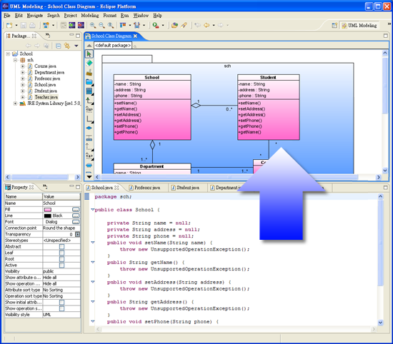Click the Line color edit button

pyautogui.click(x=76, y=216)
